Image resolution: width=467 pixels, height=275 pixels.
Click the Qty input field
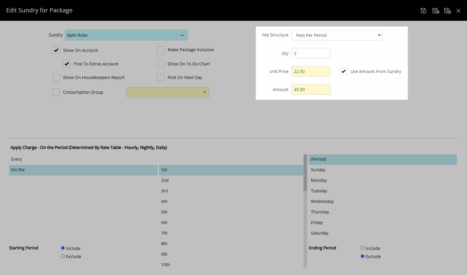(311, 53)
